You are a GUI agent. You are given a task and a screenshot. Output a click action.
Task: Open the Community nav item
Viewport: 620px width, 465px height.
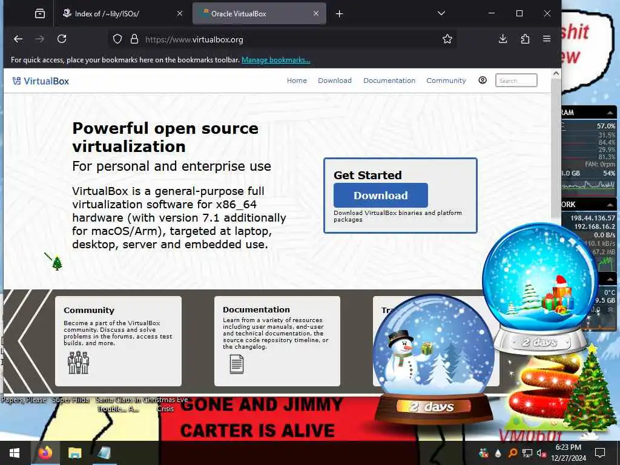pyautogui.click(x=446, y=81)
